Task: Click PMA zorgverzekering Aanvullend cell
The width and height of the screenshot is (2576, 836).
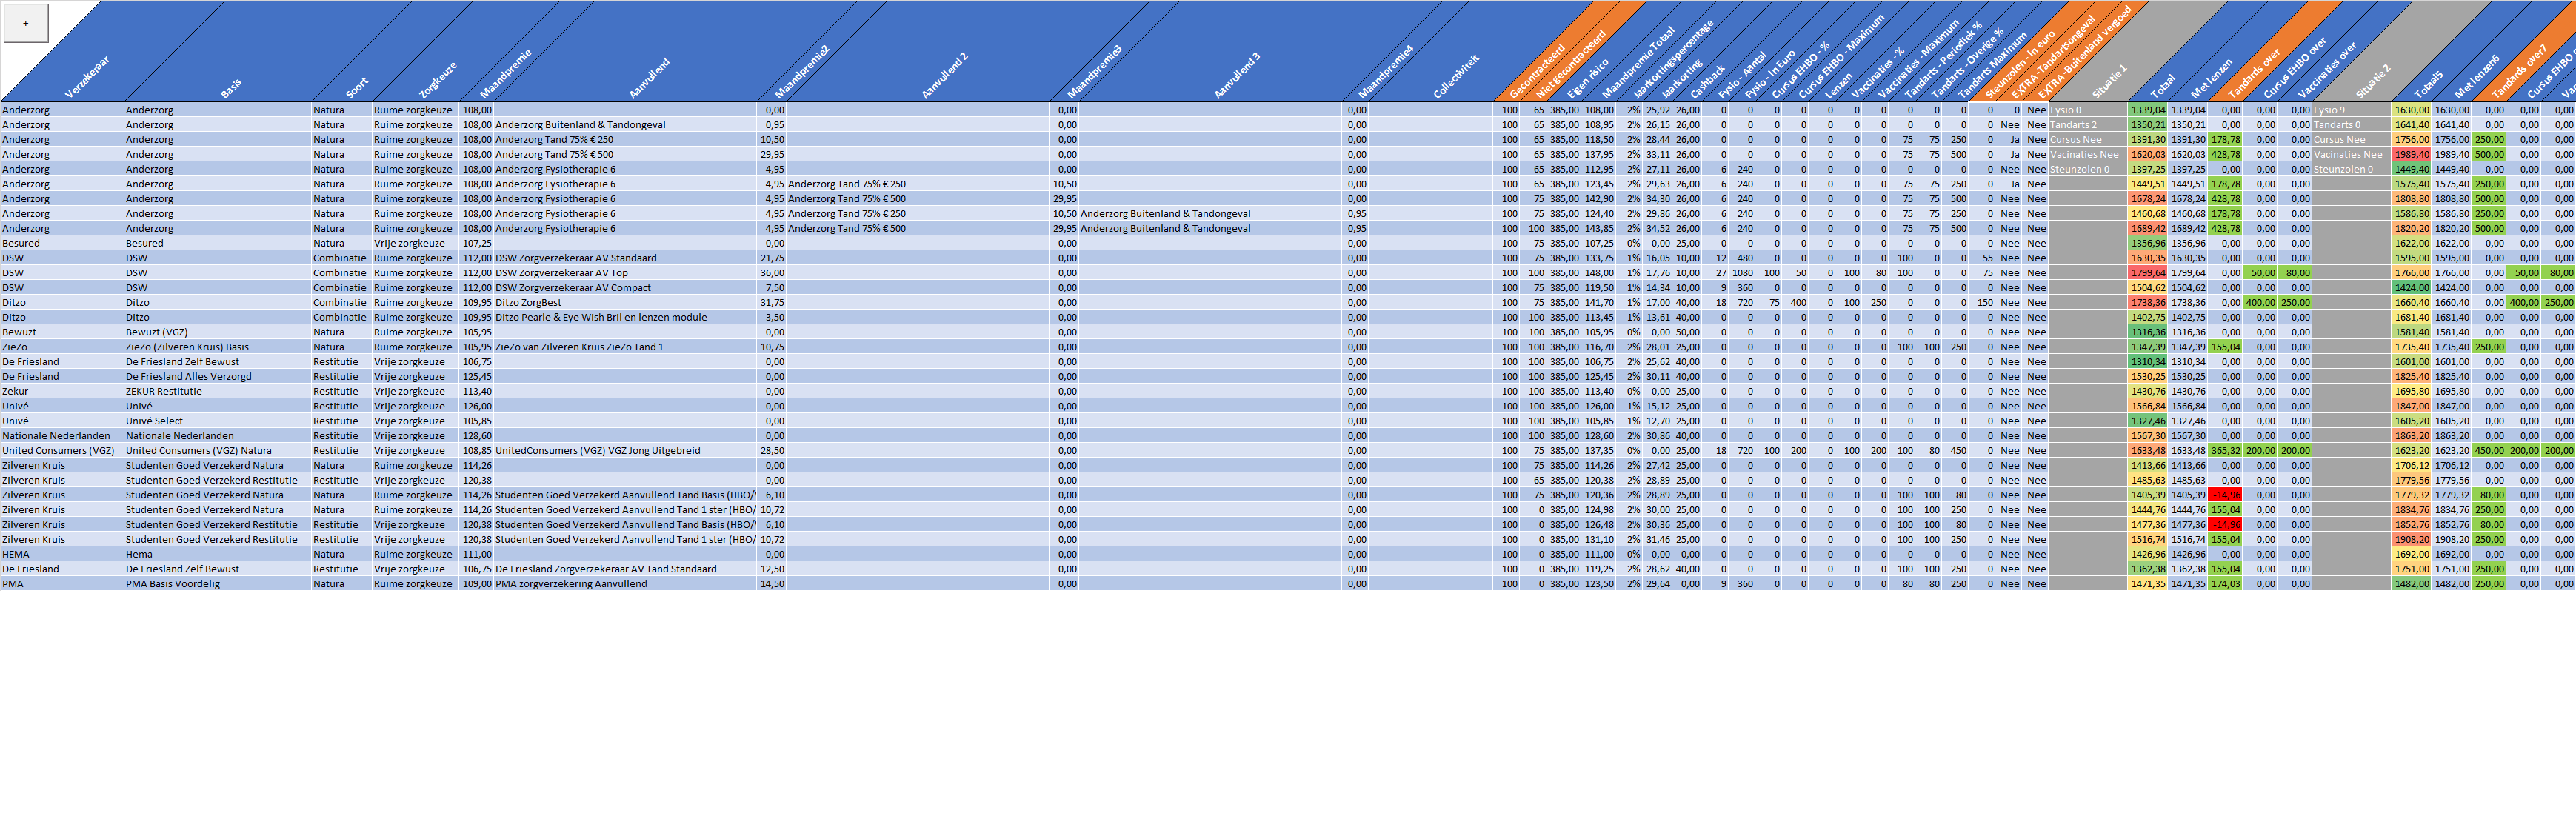Action: [x=571, y=584]
